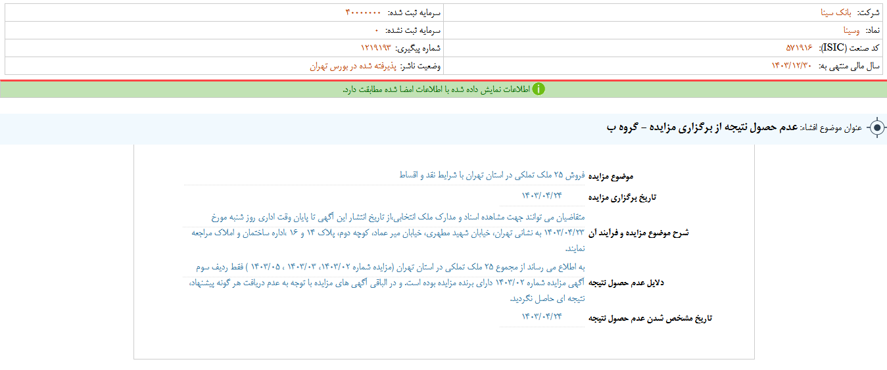Viewport: 887px width, 370px height.
Task: Click the date value next to تاریخ برگزاری مزایده
Action: tap(542, 195)
